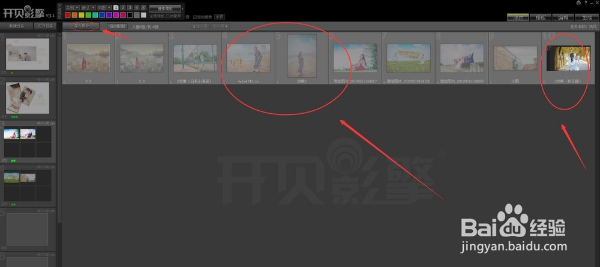Image resolution: width=600 pixels, height=267 pixels.
Task: Pick the purple color swatch
Action: click(x=109, y=16)
